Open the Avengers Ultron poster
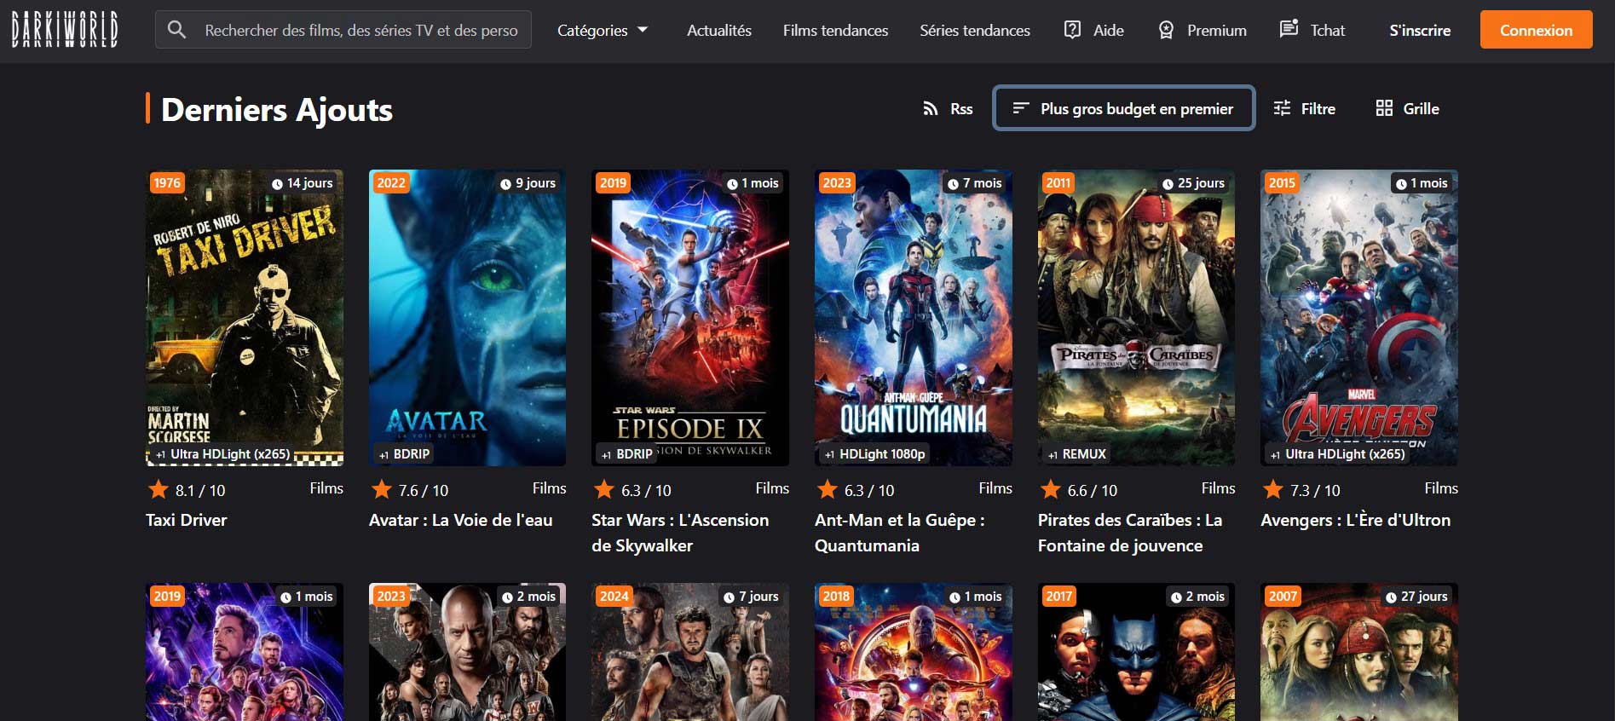 click(x=1359, y=317)
